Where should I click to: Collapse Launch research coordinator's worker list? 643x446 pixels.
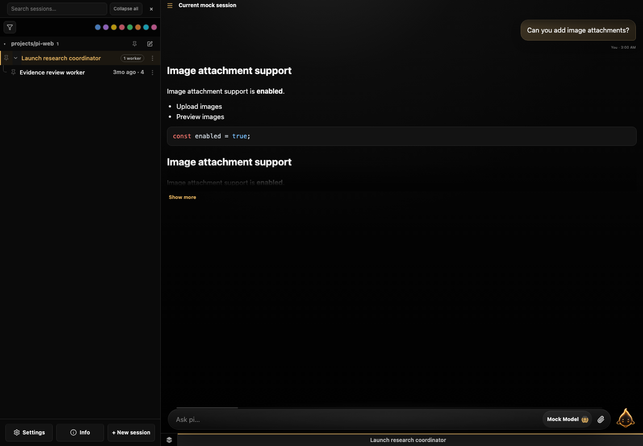click(x=16, y=58)
